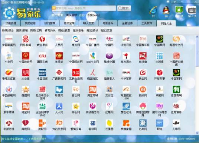Switch to the 电影音乐 tab
Screen dimensions: 199x143
point(108,23)
